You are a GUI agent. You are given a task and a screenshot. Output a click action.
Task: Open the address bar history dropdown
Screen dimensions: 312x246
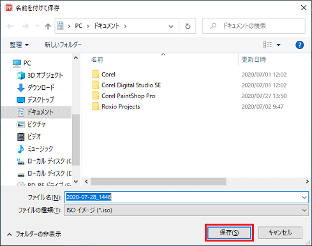tap(171, 26)
